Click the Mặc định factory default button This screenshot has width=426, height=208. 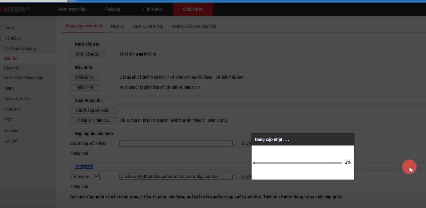click(85, 87)
